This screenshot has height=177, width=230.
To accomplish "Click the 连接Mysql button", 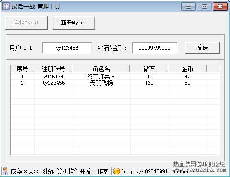I will coord(26,23).
